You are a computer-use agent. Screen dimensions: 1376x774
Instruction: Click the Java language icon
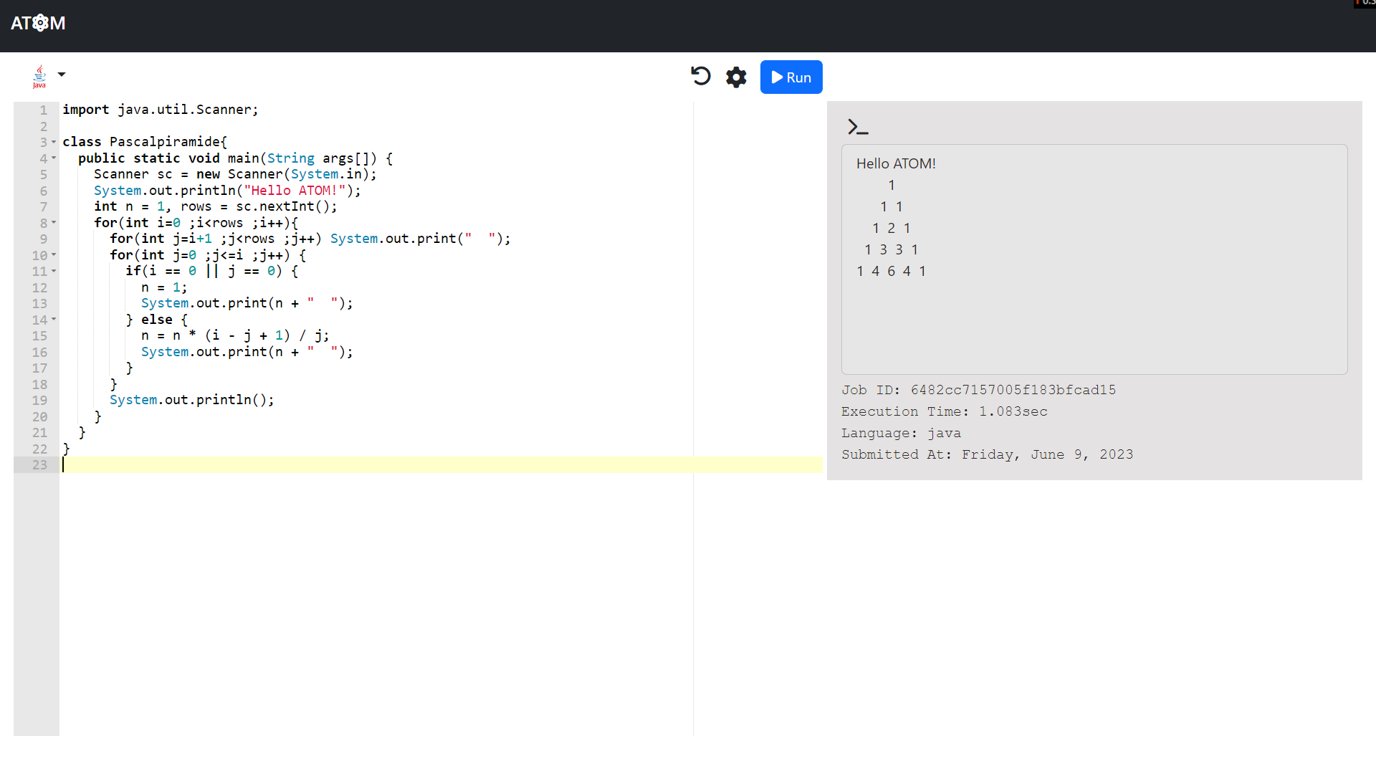tap(39, 76)
